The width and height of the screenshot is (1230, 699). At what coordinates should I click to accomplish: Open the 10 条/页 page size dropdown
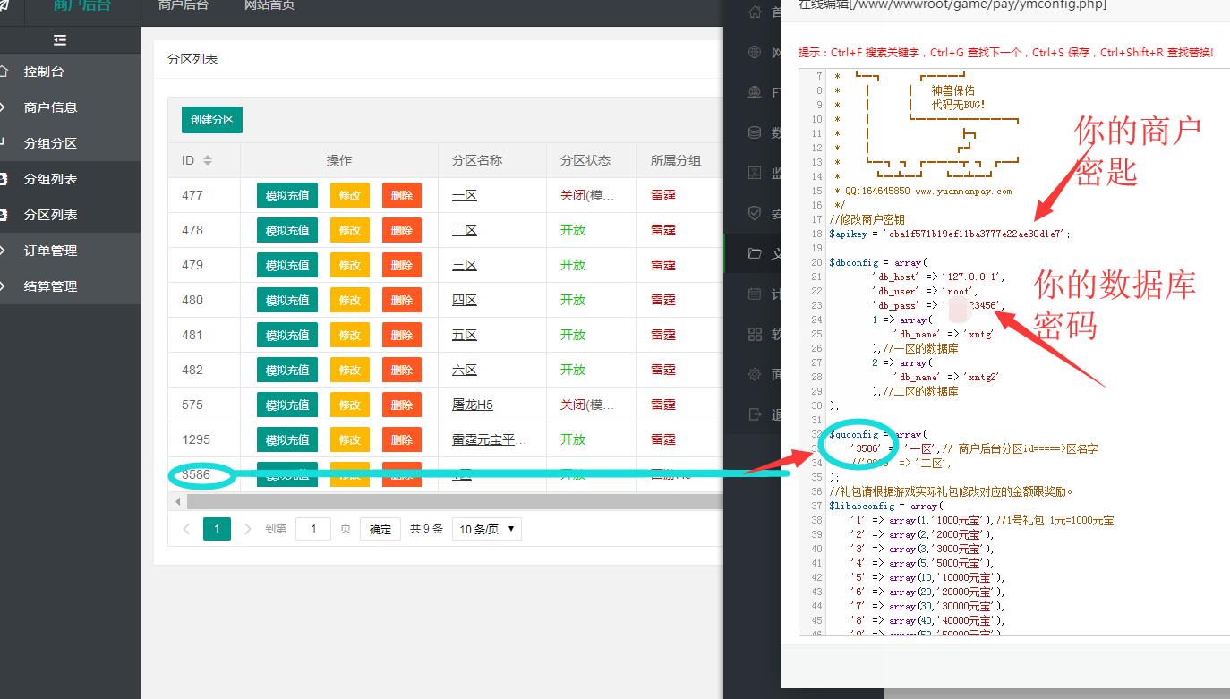coord(486,529)
